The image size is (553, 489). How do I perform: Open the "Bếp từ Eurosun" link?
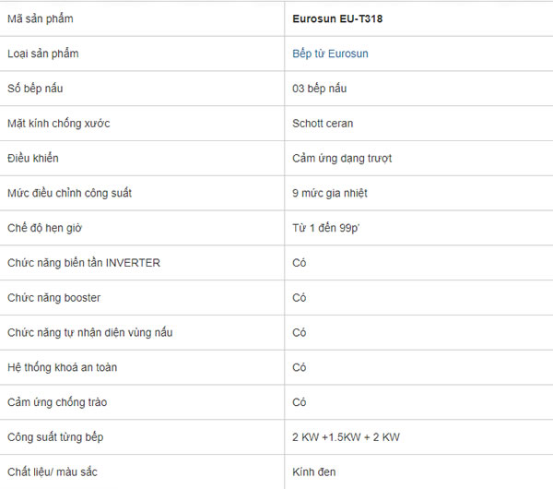(330, 54)
